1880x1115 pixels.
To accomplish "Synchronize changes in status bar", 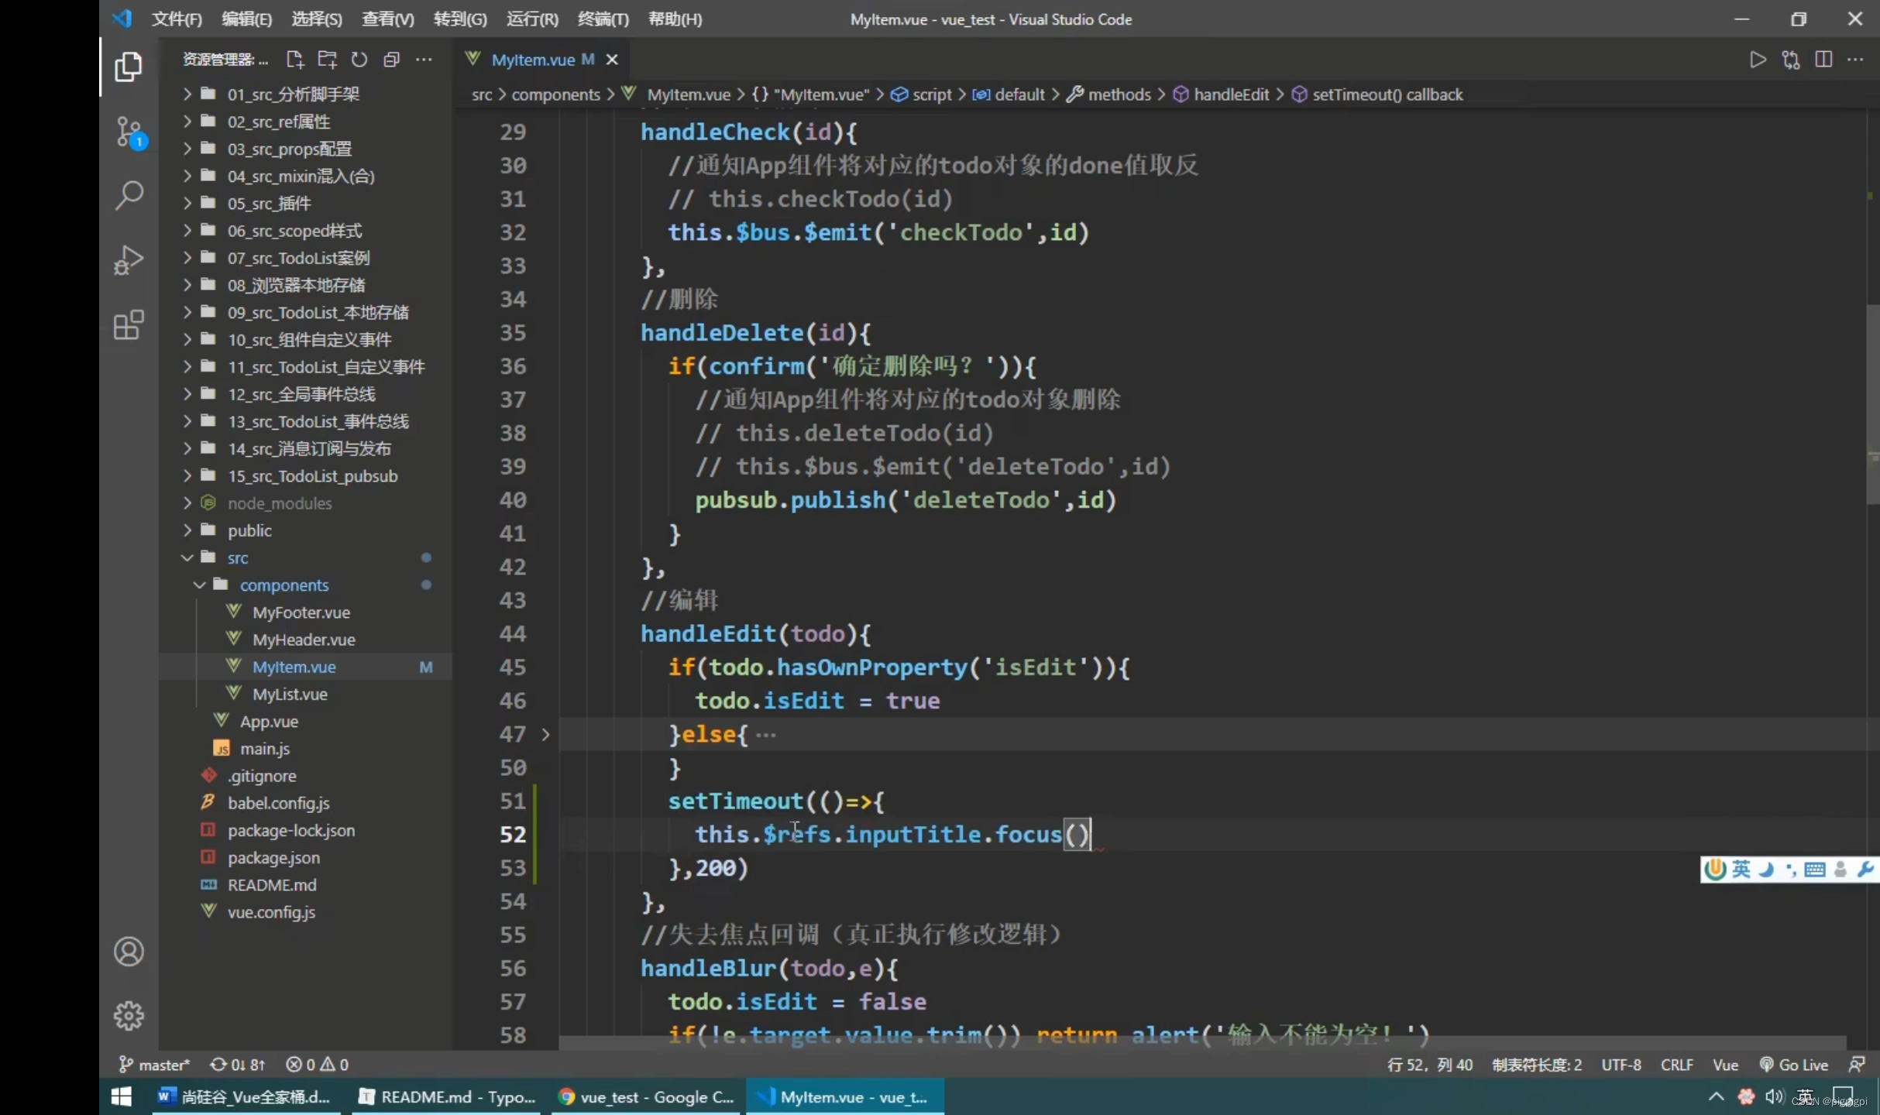I will click(238, 1065).
